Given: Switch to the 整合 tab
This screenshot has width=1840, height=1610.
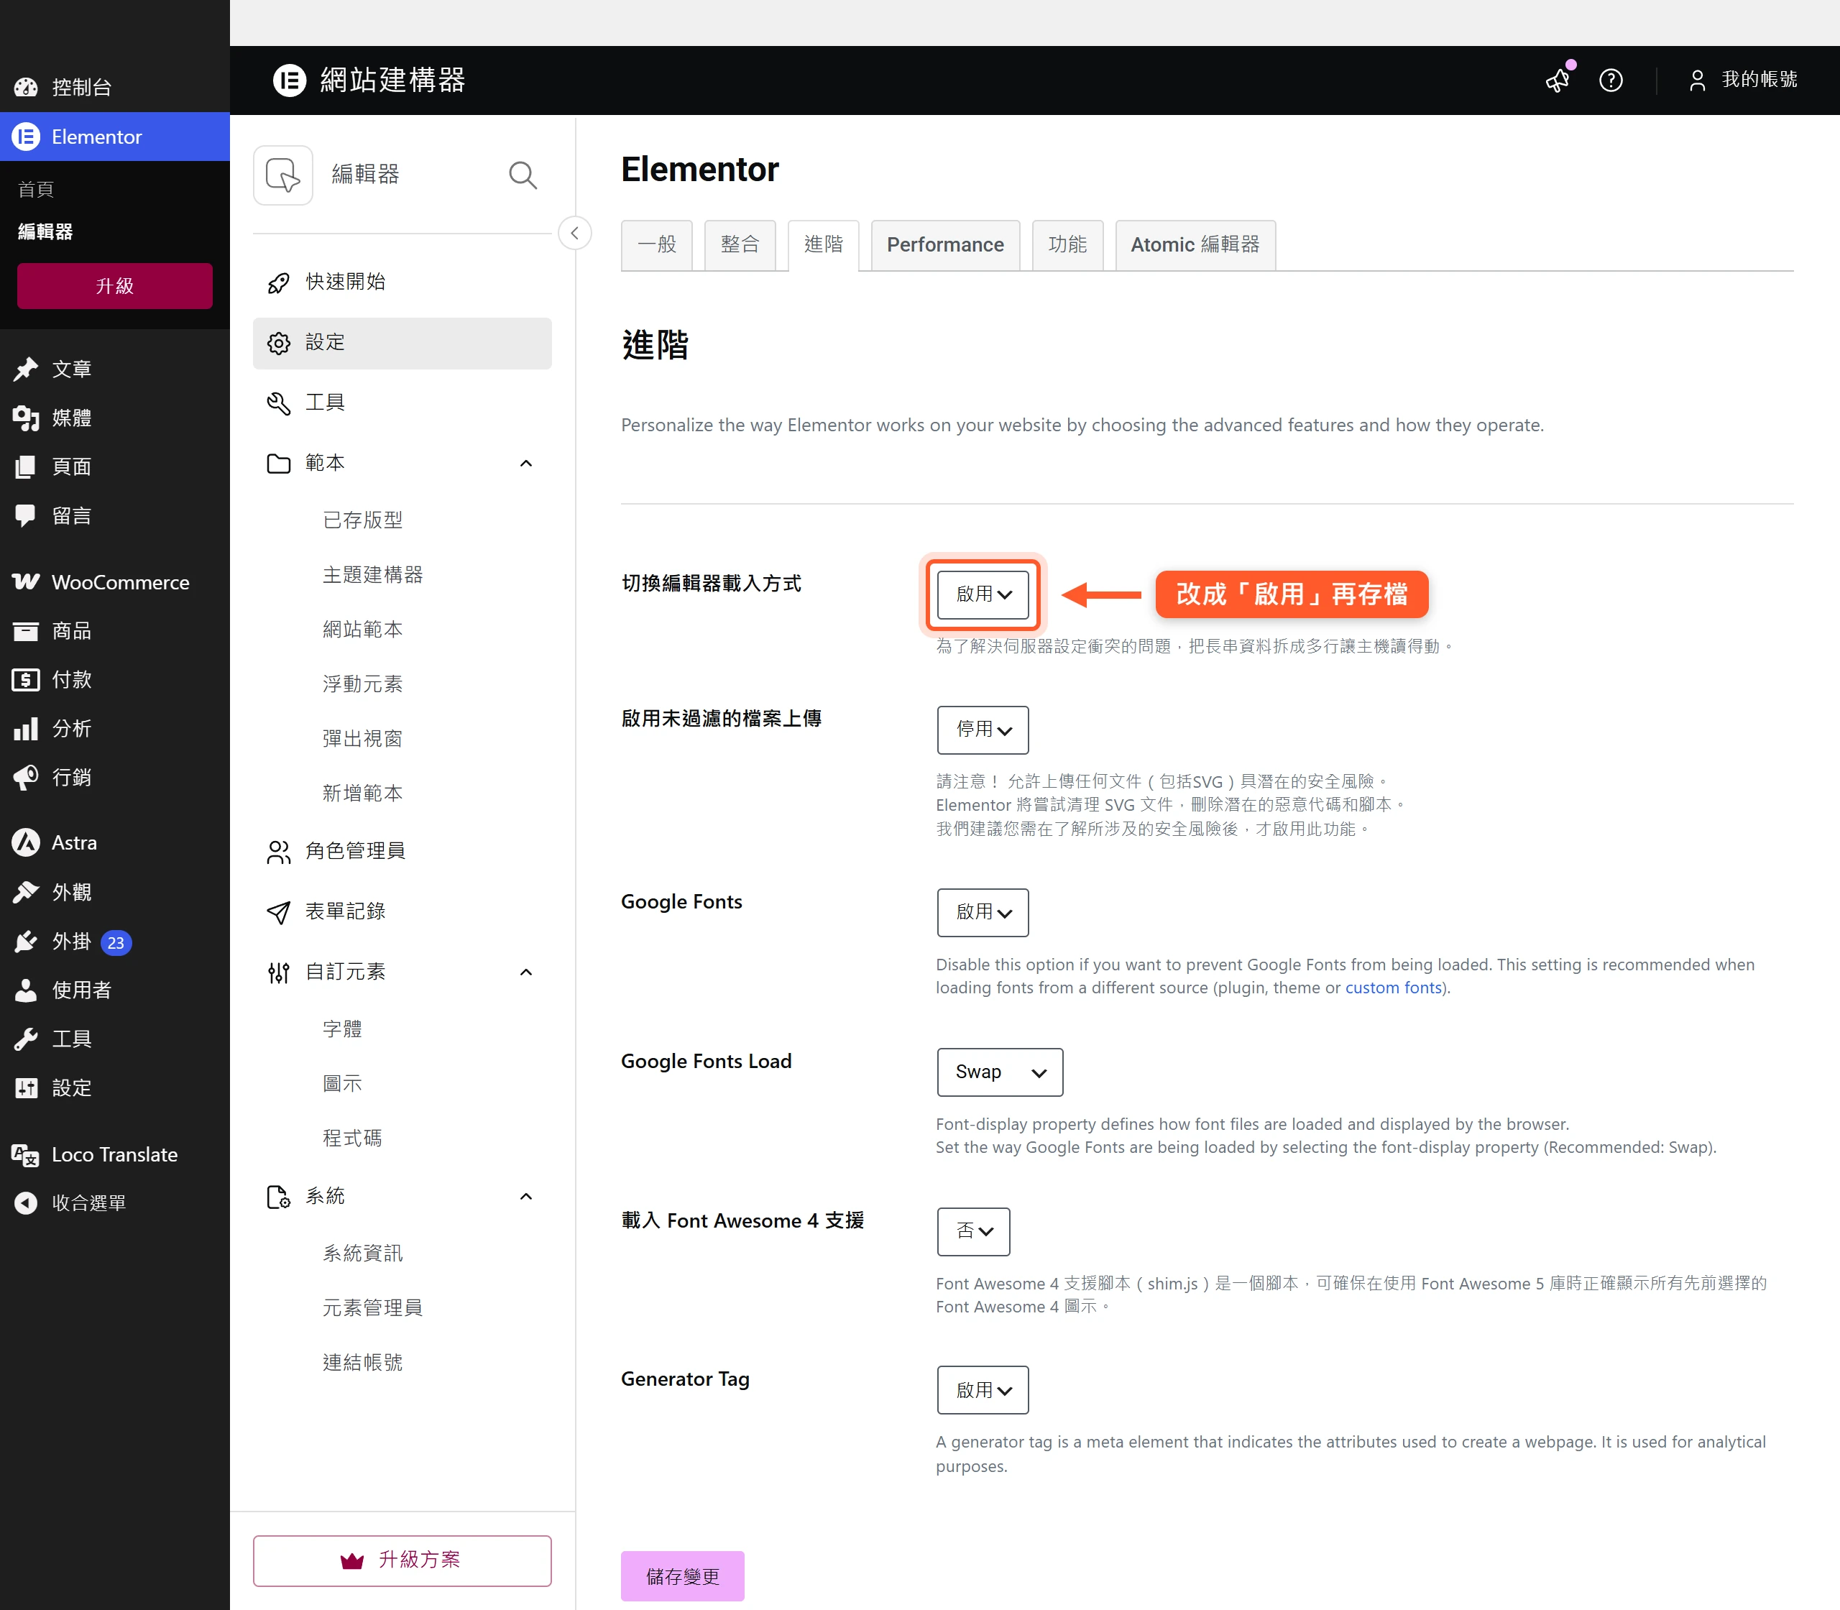Looking at the screenshot, I should coord(740,244).
